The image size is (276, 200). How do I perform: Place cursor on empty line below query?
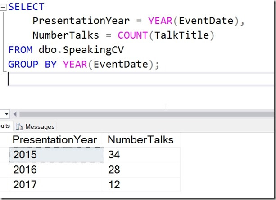(x=141, y=79)
